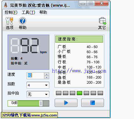
Task: Click the 最急板 200 - 208 tempo row
Action: coord(79,82)
